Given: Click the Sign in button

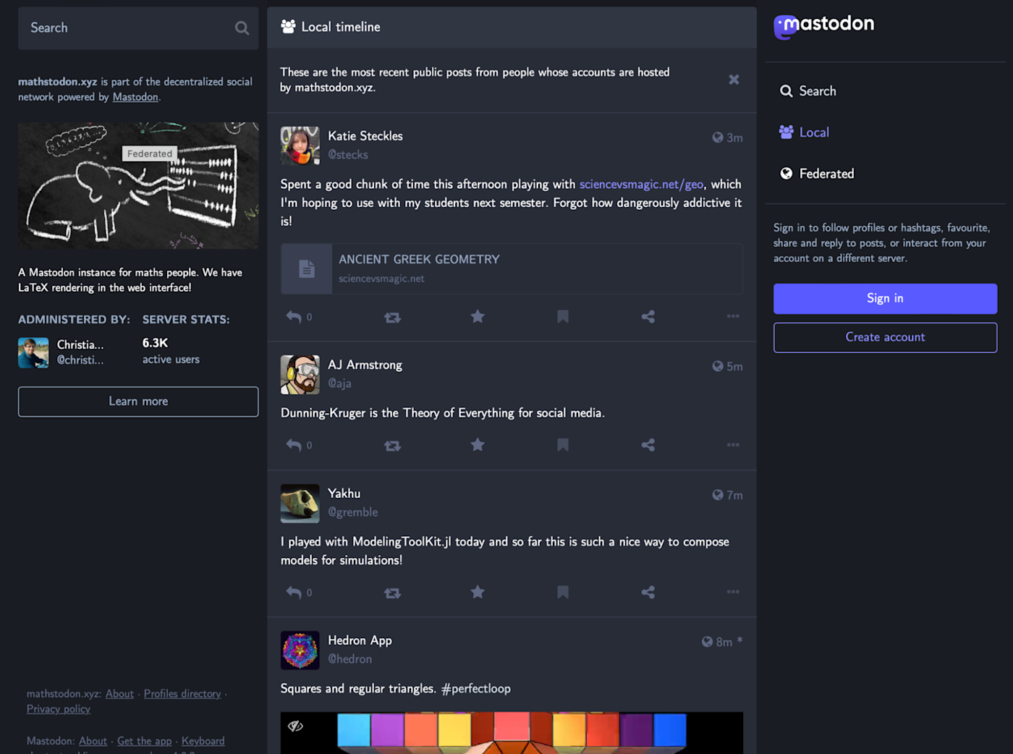Looking at the screenshot, I should (885, 298).
